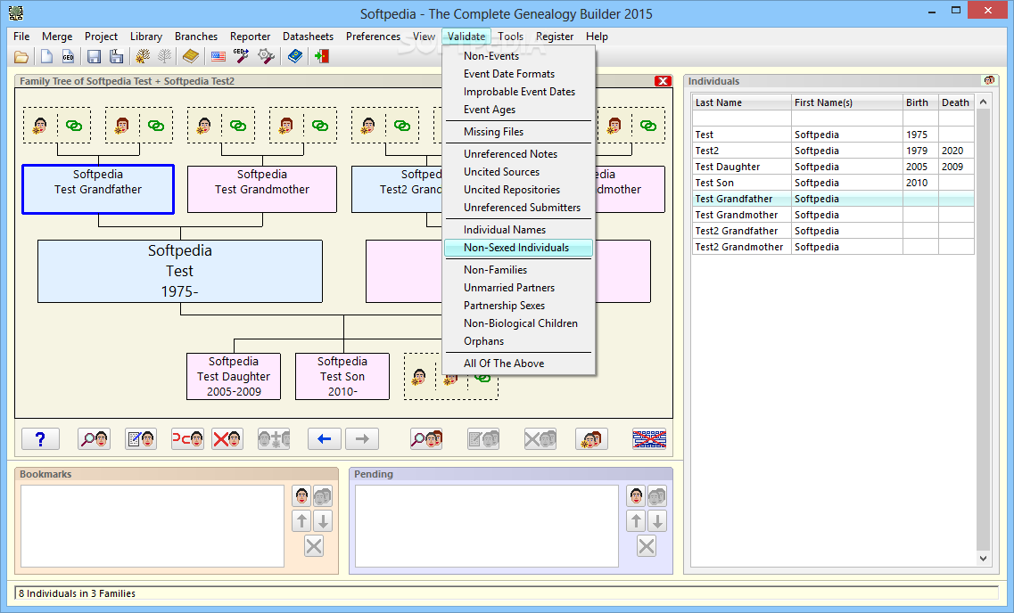This screenshot has height=613, width=1014.
Task: Click the Save As floppy disk icon
Action: tap(117, 57)
